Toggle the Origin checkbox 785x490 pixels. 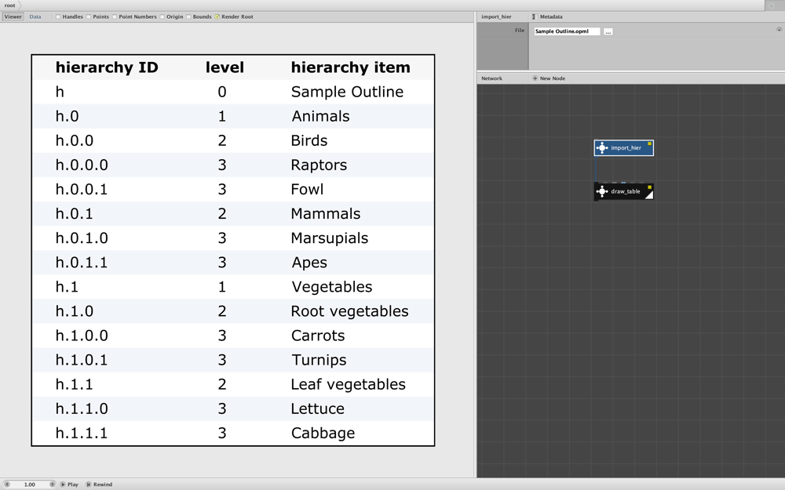pos(162,16)
